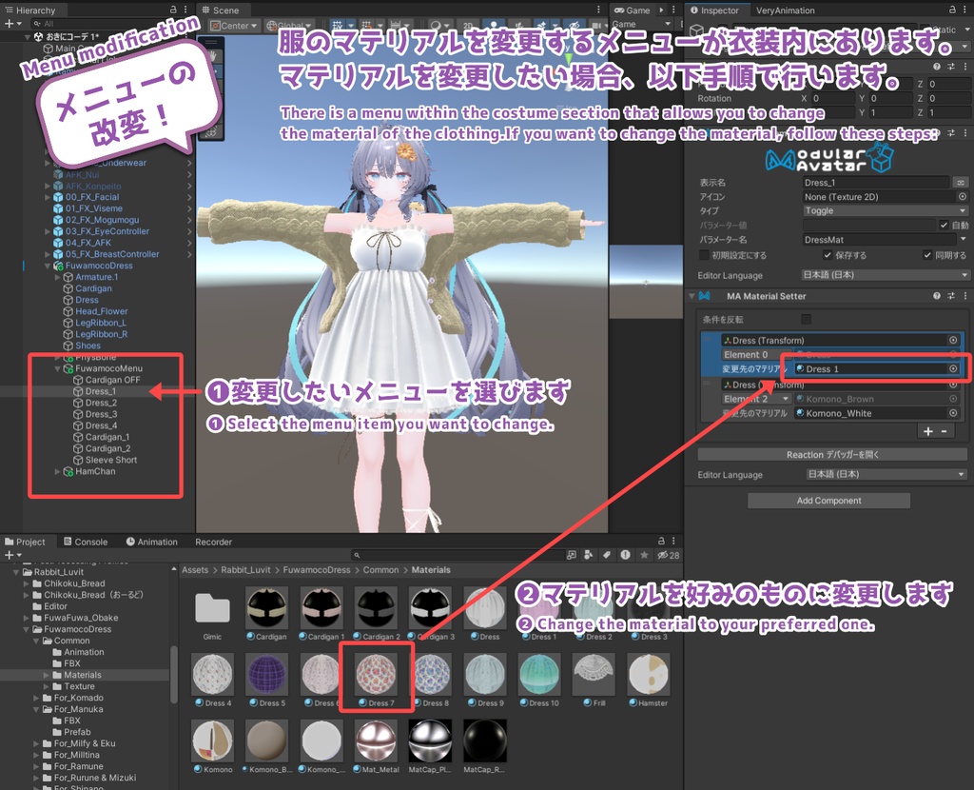This screenshot has width=974, height=790.
Task: Click plus button to add material setter entry
Action: [928, 431]
